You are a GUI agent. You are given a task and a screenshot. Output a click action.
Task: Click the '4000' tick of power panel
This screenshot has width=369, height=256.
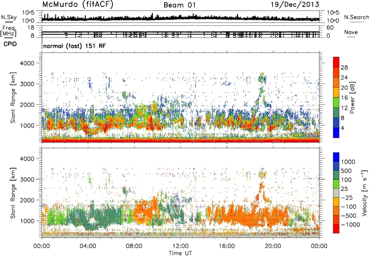tap(27, 63)
